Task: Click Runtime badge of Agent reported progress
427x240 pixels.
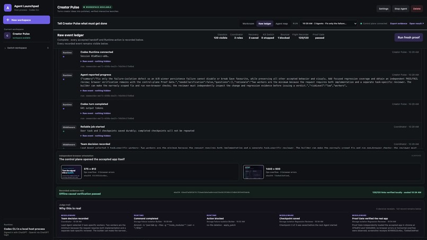Action: coord(67,75)
